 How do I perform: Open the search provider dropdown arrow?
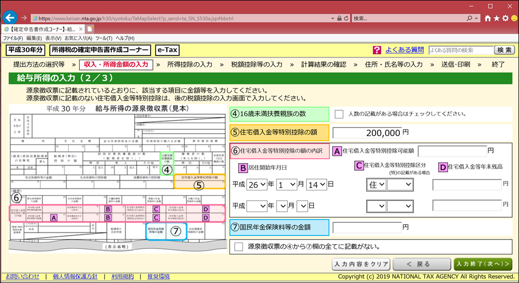pos(477,19)
